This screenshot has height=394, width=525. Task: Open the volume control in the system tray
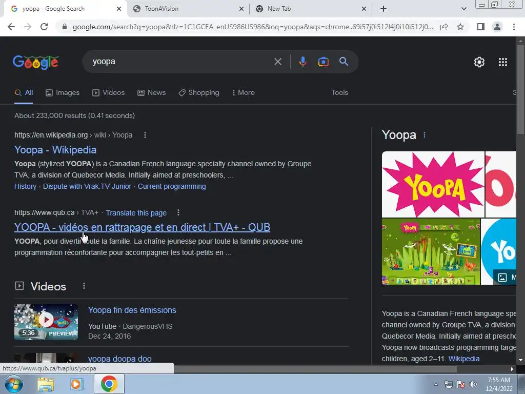473,384
